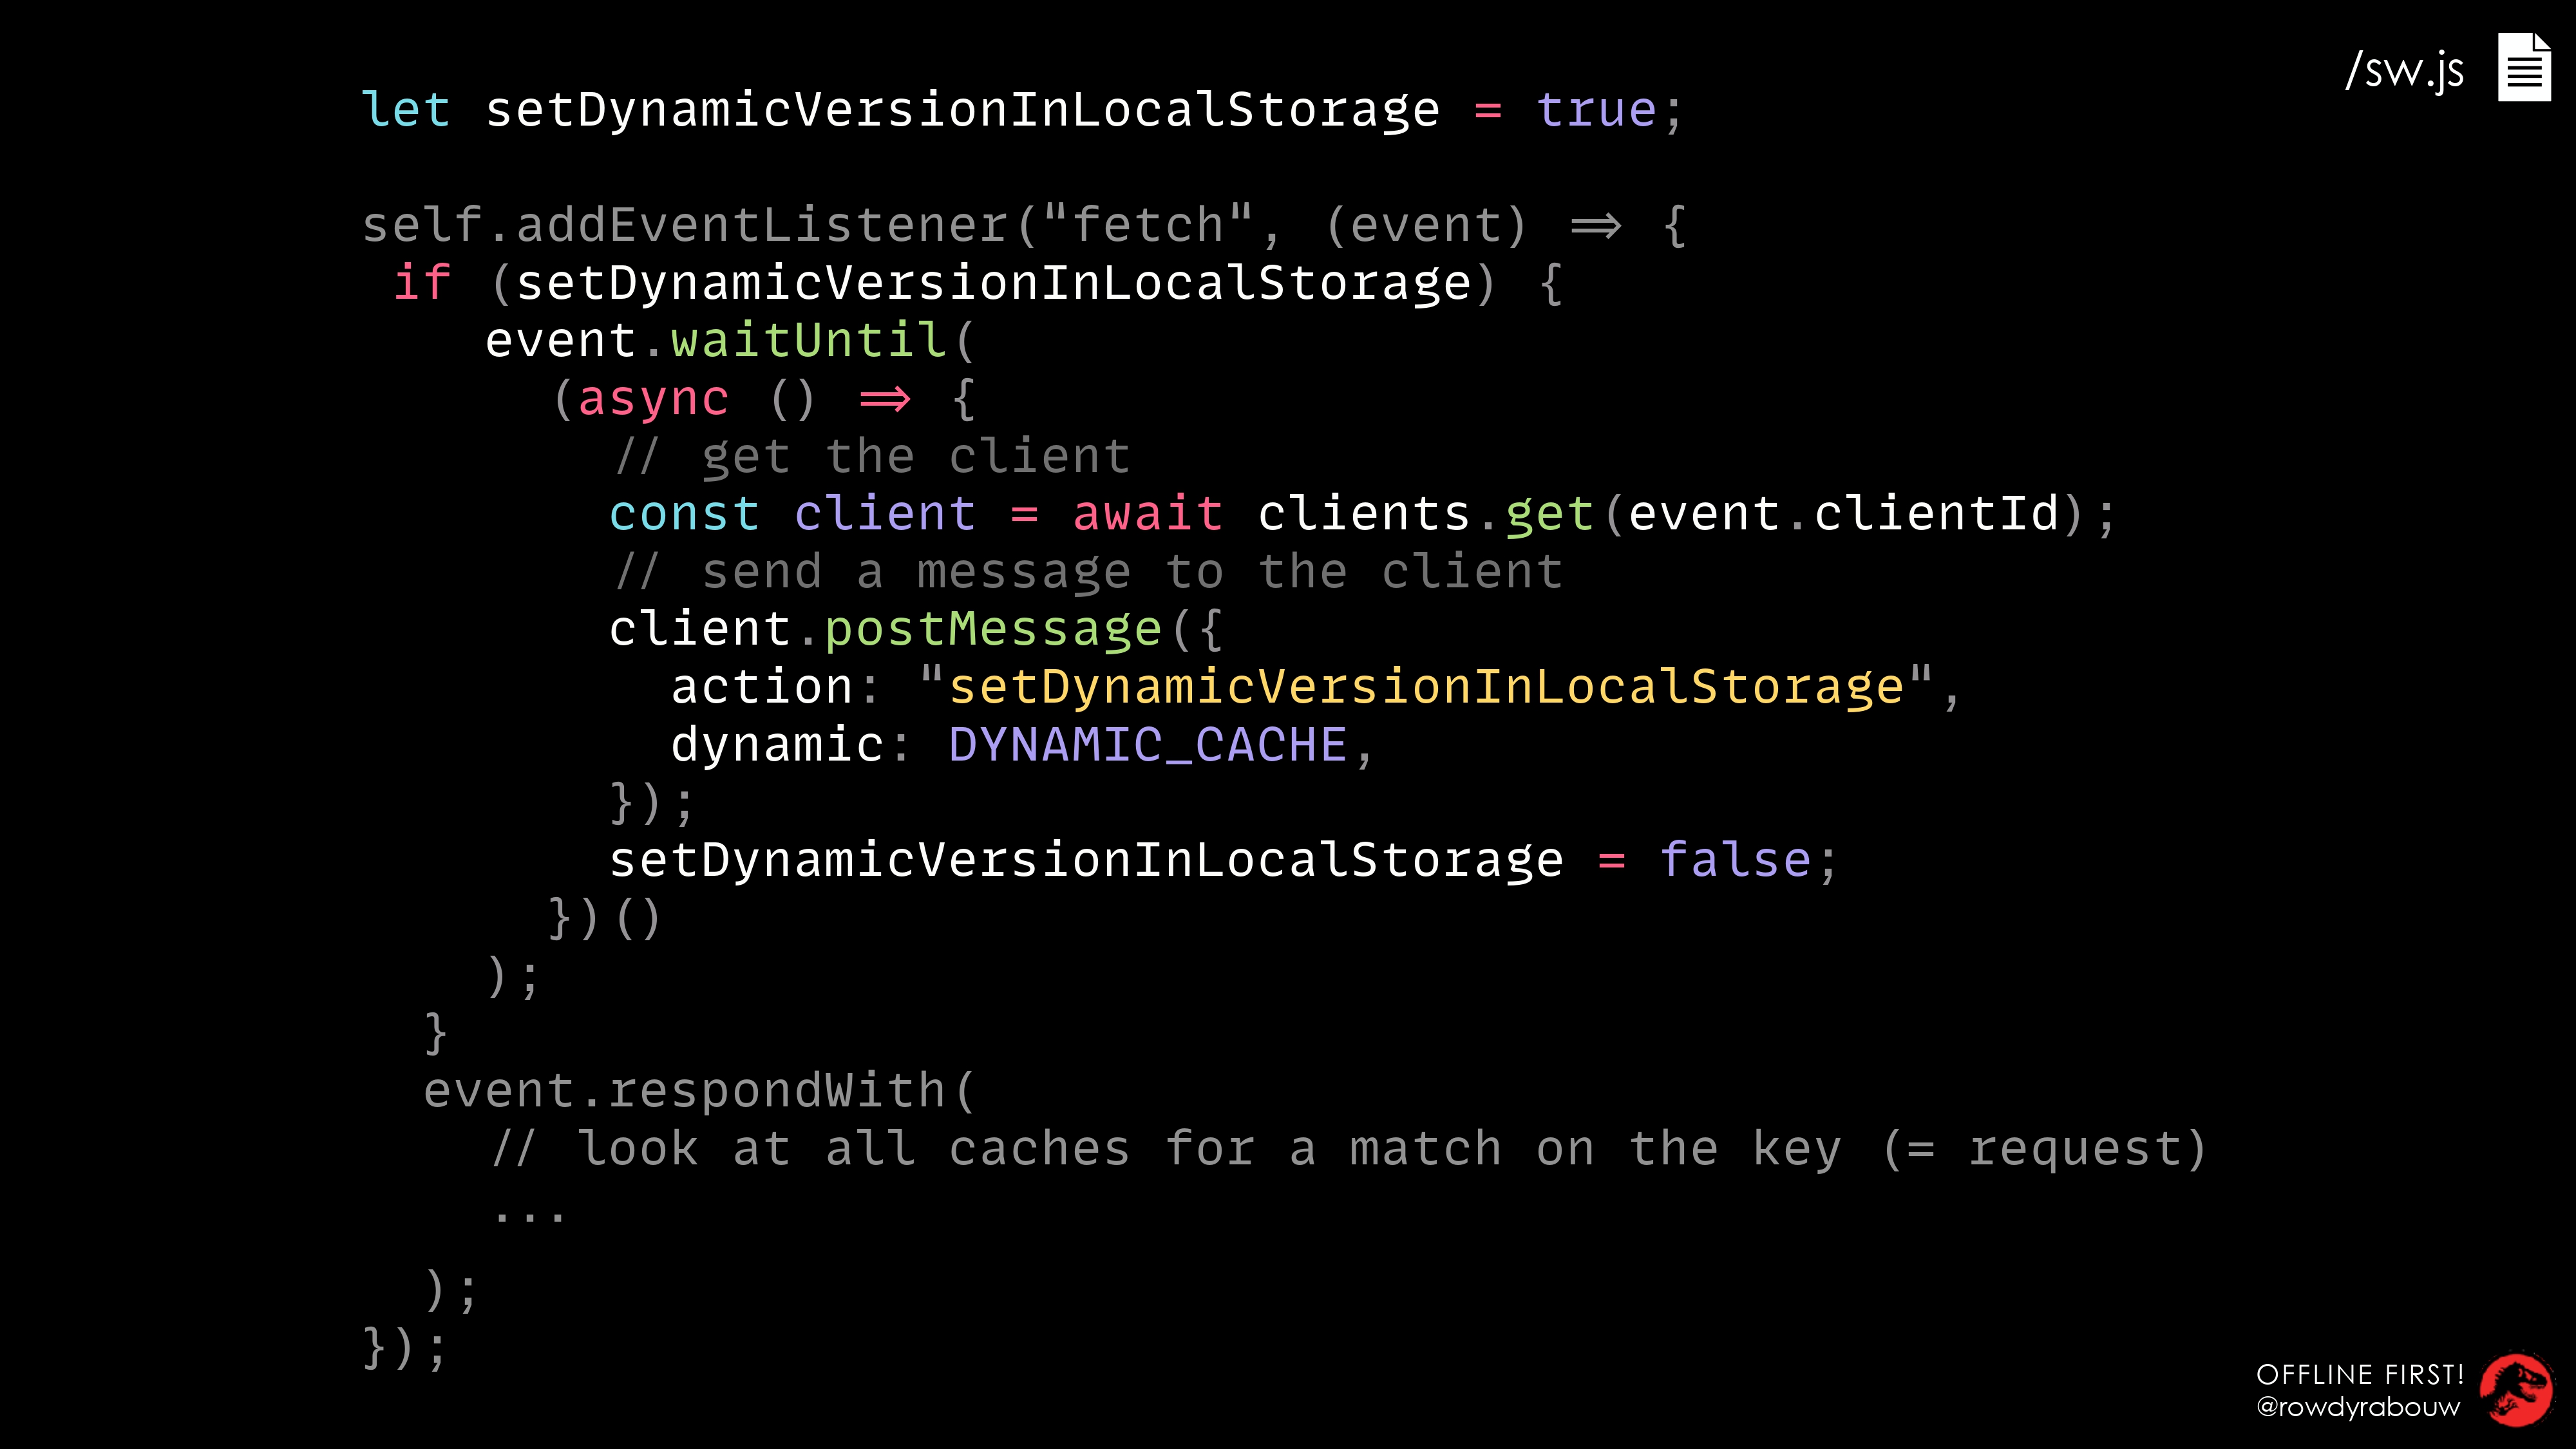Click 'event.clientId' argument

(1843, 513)
